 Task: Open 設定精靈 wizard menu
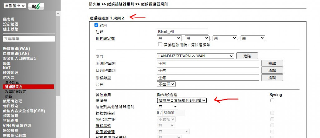[11, 24]
